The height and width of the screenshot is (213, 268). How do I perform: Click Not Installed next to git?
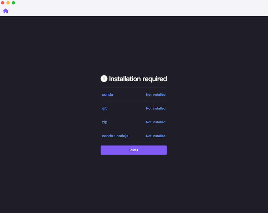point(156,108)
